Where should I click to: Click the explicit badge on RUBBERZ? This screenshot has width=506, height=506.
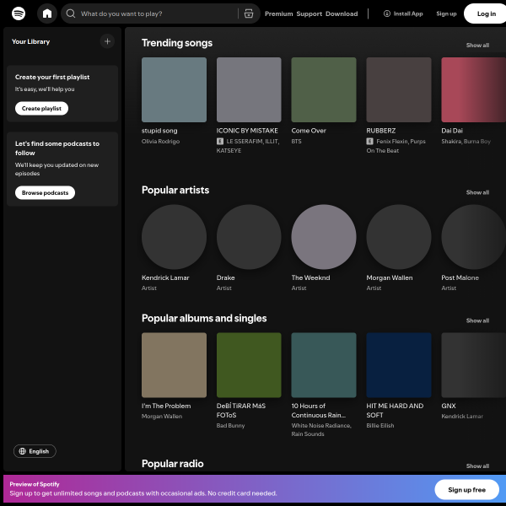[370, 142]
